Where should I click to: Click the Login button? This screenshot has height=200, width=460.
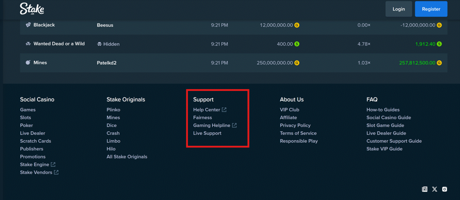coord(399,9)
